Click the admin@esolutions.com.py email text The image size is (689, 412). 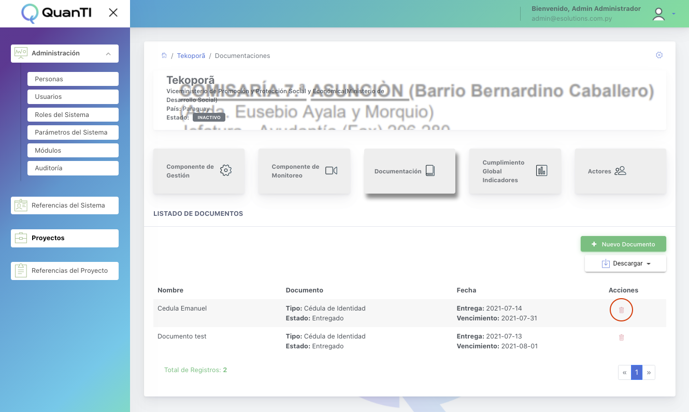(x=571, y=19)
